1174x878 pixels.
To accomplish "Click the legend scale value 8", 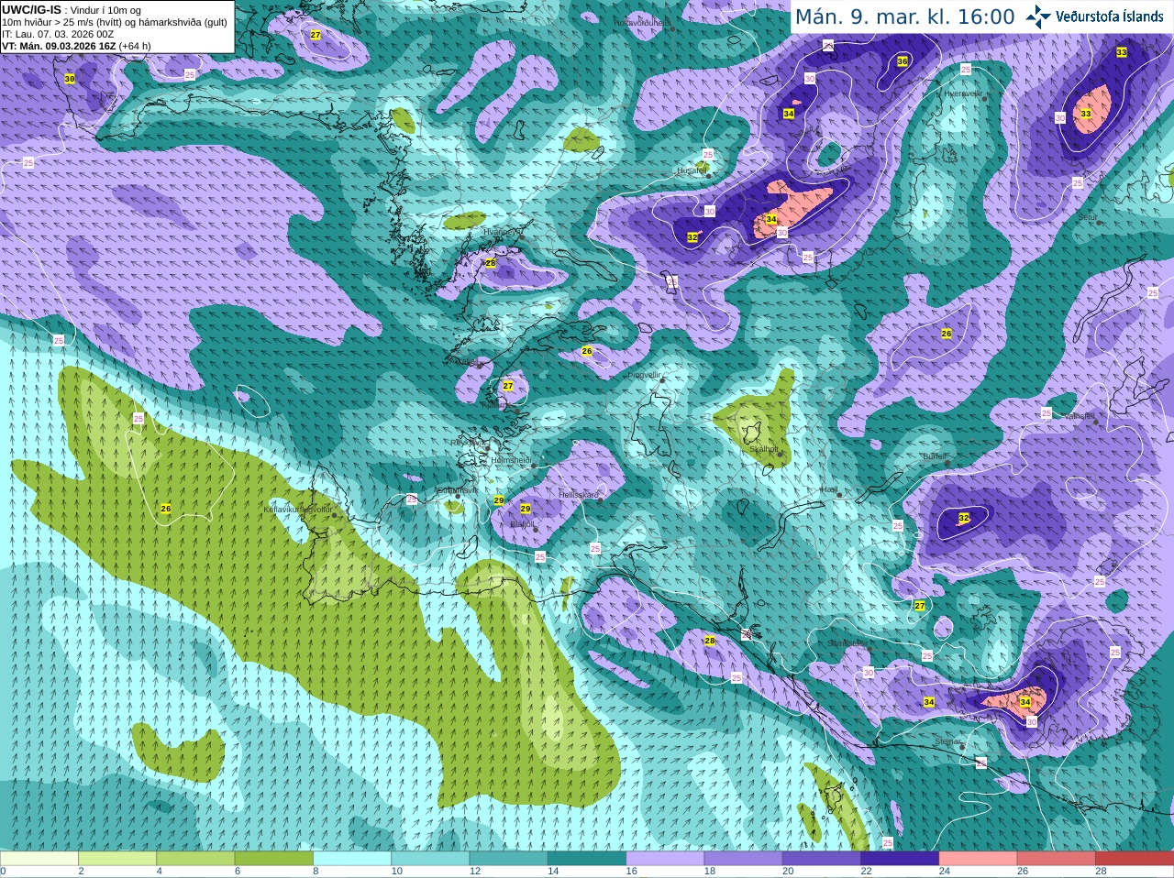I will [x=316, y=872].
